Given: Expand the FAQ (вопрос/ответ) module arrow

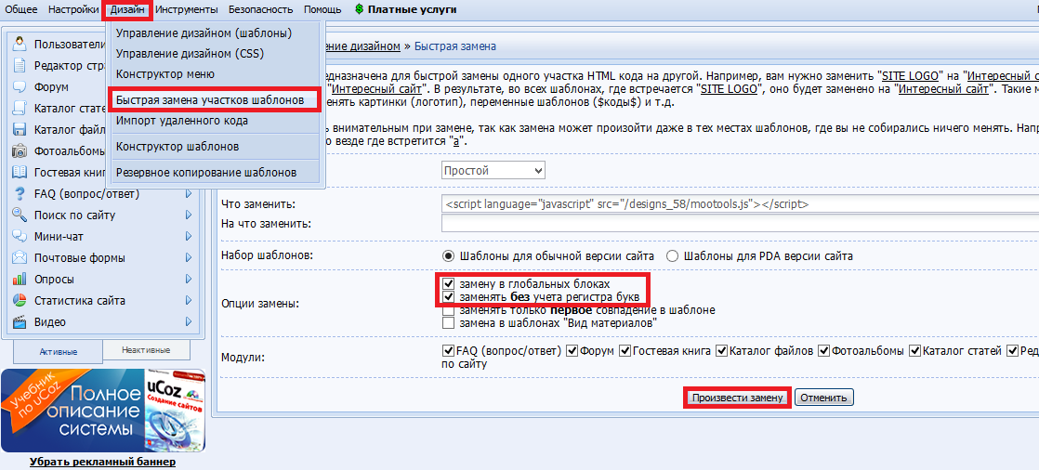Looking at the screenshot, I should point(189,194).
